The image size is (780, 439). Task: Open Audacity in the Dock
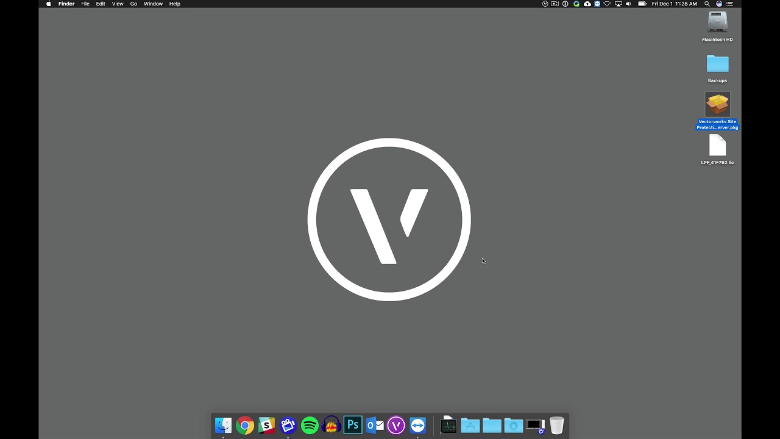(331, 425)
